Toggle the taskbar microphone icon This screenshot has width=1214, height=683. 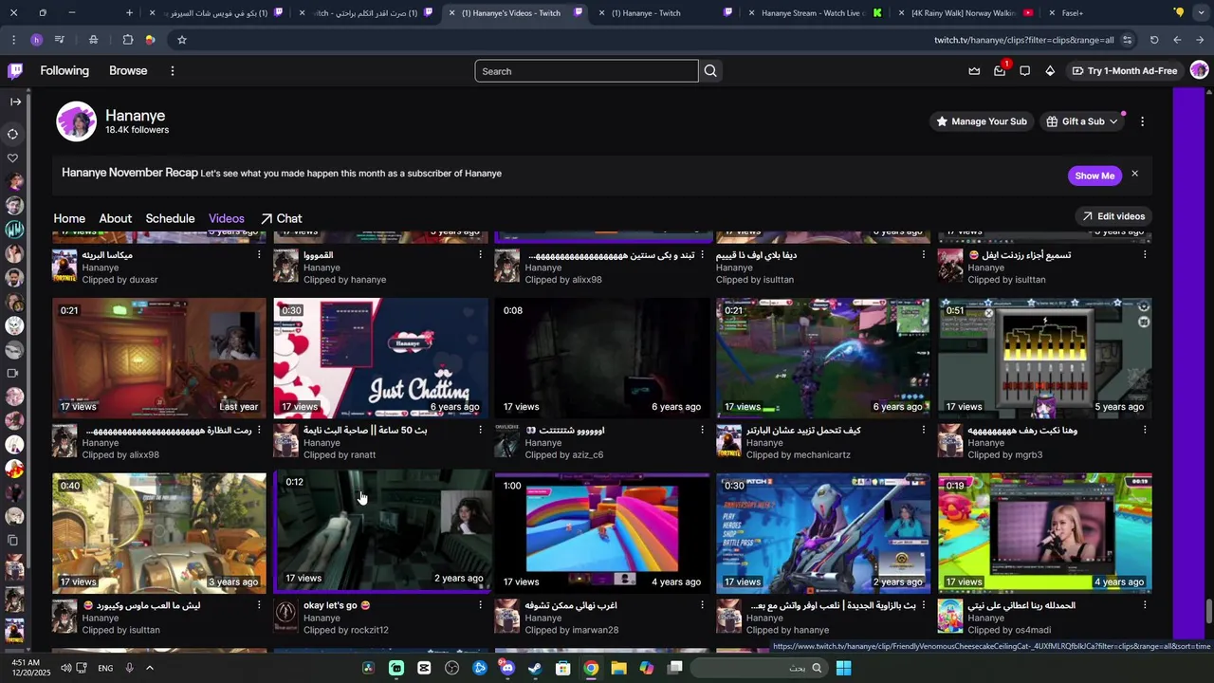point(129,668)
